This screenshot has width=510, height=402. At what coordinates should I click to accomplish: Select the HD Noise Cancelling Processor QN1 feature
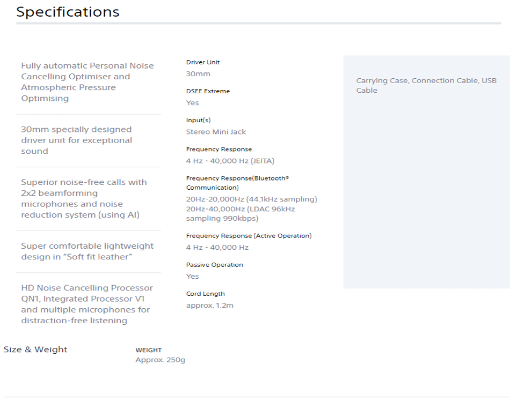[87, 304]
